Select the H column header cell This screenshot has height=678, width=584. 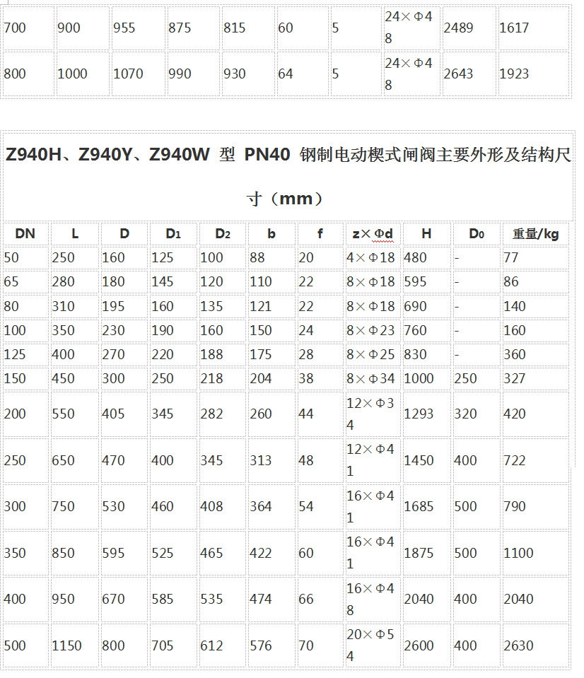tap(426, 234)
